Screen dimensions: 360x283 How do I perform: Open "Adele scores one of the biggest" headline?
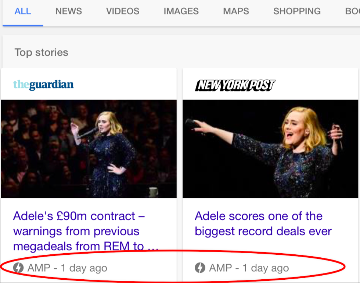[263, 224]
